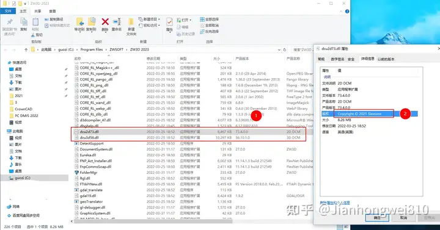The image size is (440, 230).
Task: Click the New folder (新建文件夹) icon
Action: 131,23
